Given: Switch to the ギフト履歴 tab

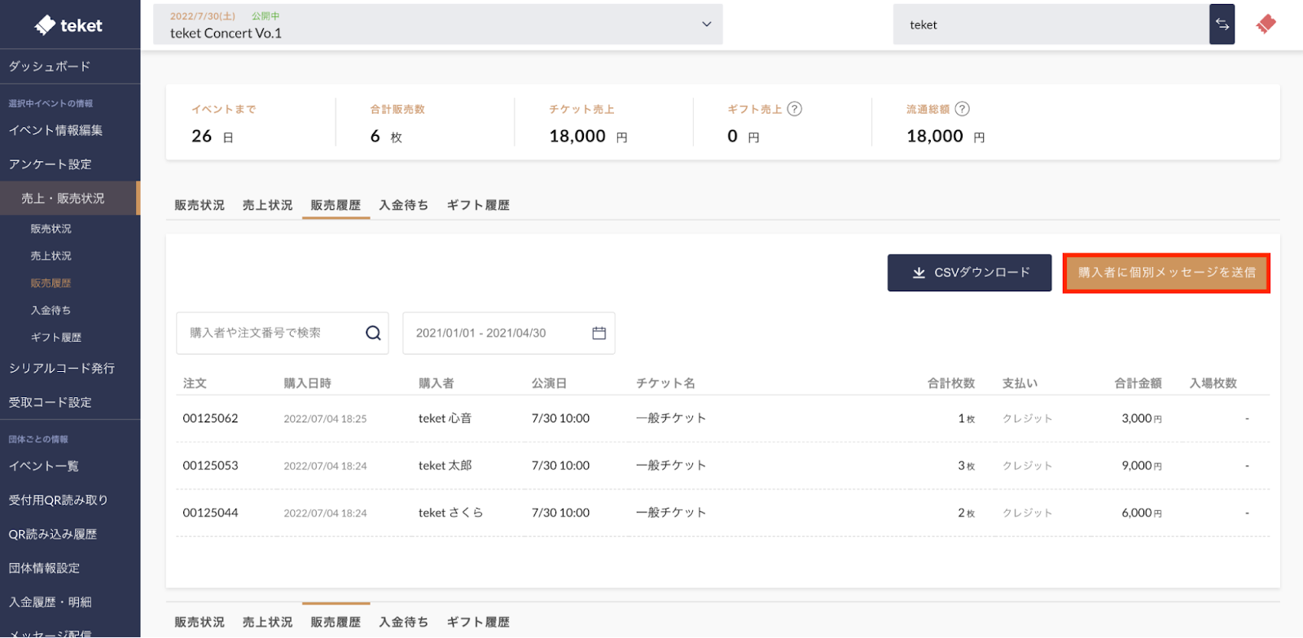Looking at the screenshot, I should click(x=478, y=205).
